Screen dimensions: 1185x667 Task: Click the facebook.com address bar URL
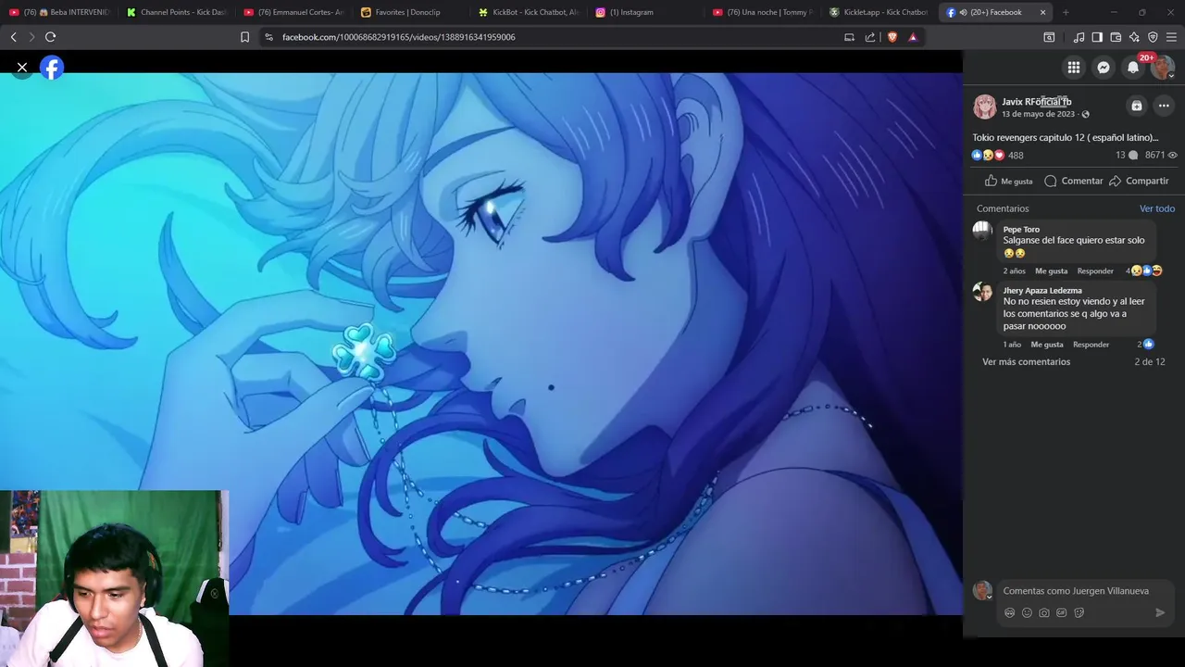pos(399,37)
